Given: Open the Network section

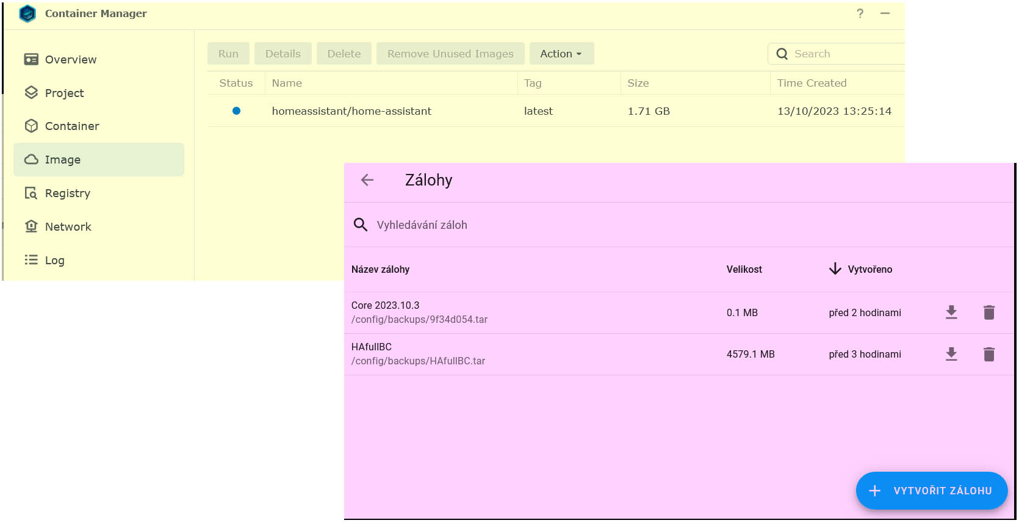Looking at the screenshot, I should [99, 226].
